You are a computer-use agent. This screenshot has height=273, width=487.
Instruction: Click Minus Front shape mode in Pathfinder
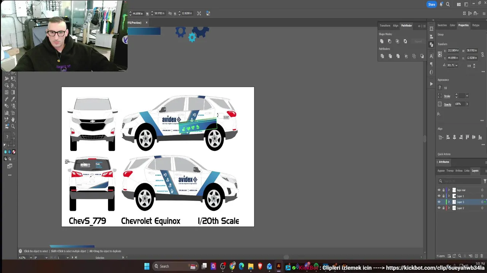click(x=390, y=41)
